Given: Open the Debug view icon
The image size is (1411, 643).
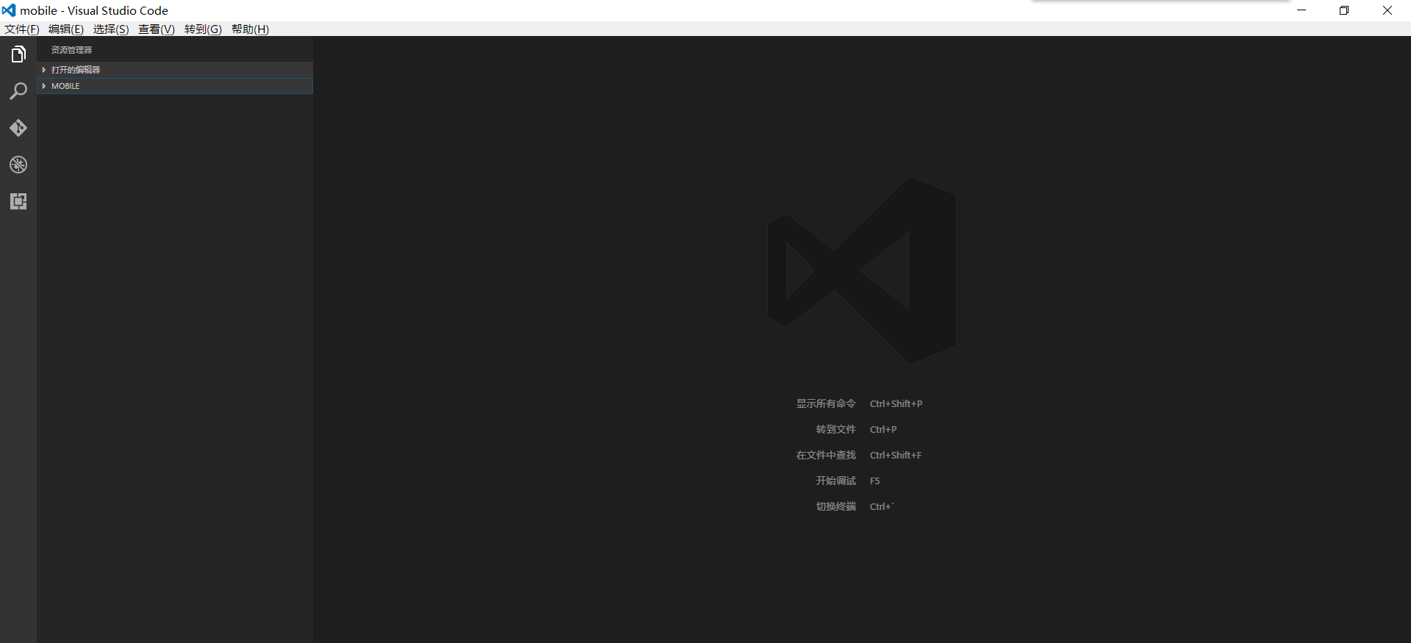Looking at the screenshot, I should 18,165.
